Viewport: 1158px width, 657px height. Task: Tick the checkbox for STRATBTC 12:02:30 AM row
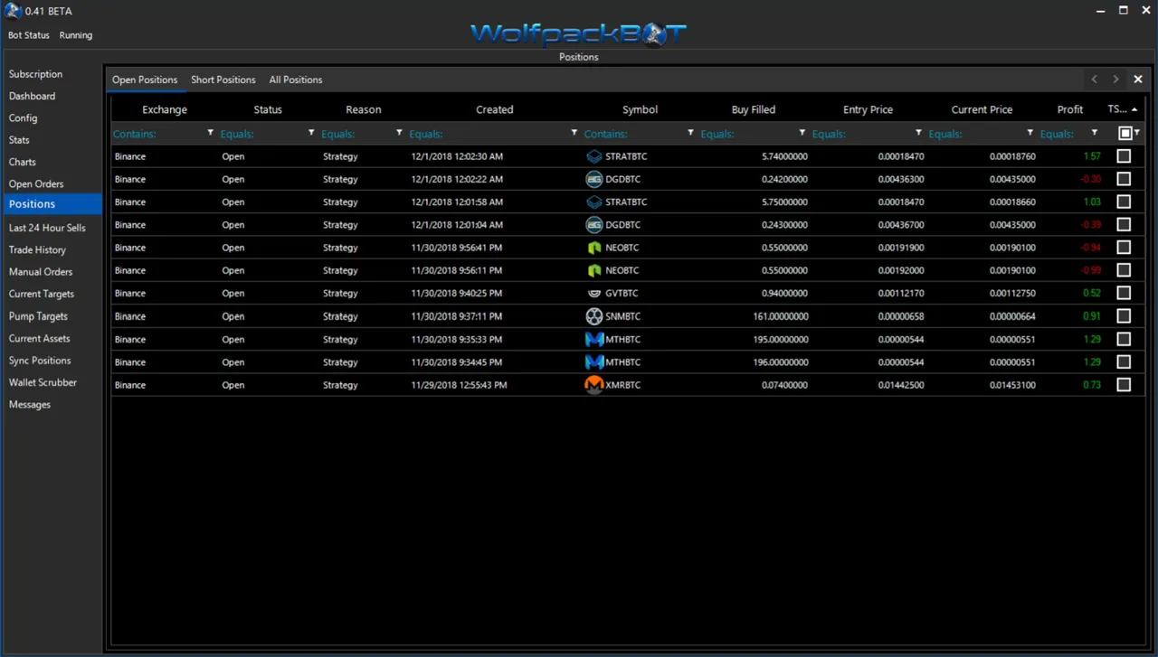point(1124,156)
